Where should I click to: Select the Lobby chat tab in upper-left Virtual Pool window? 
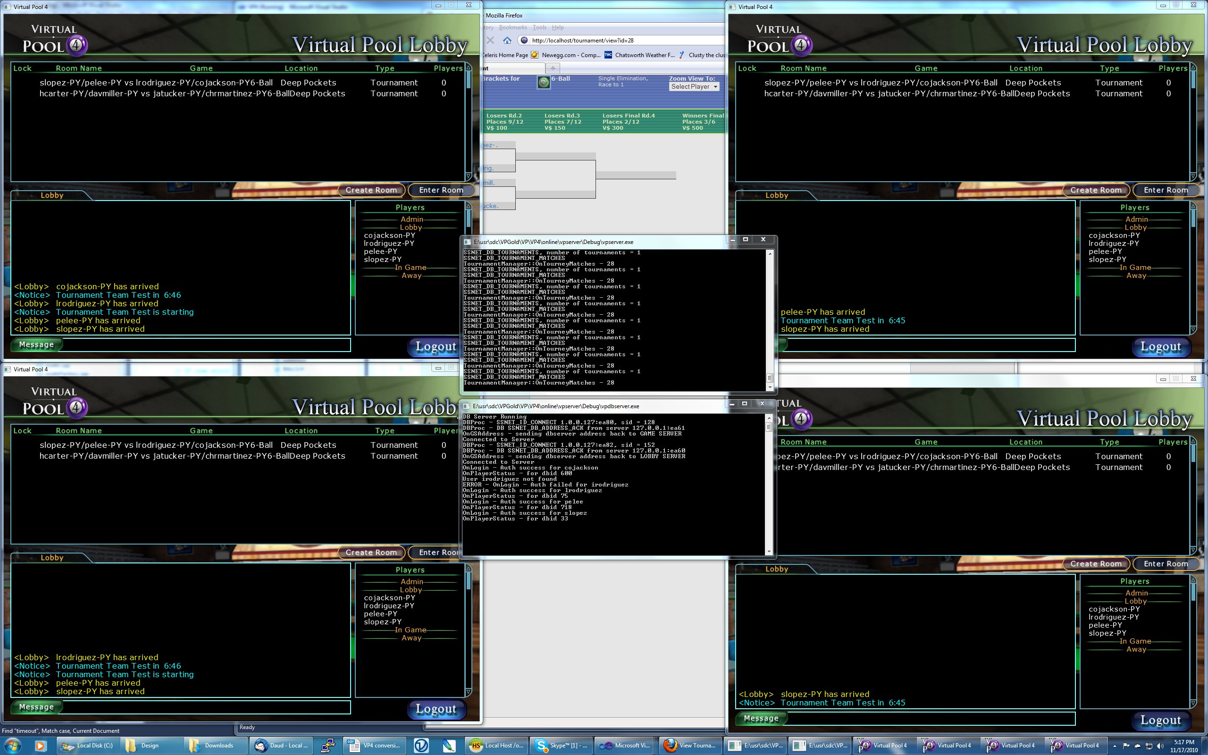(52, 195)
